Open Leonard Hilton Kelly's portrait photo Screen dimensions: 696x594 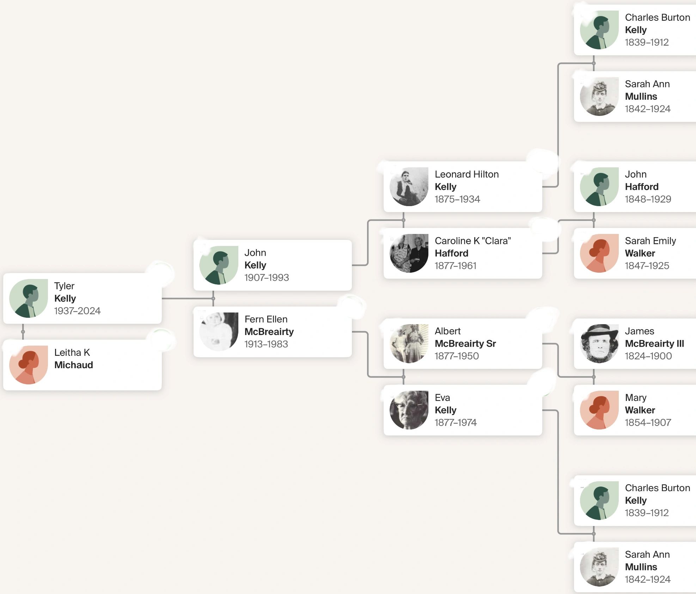point(409,187)
